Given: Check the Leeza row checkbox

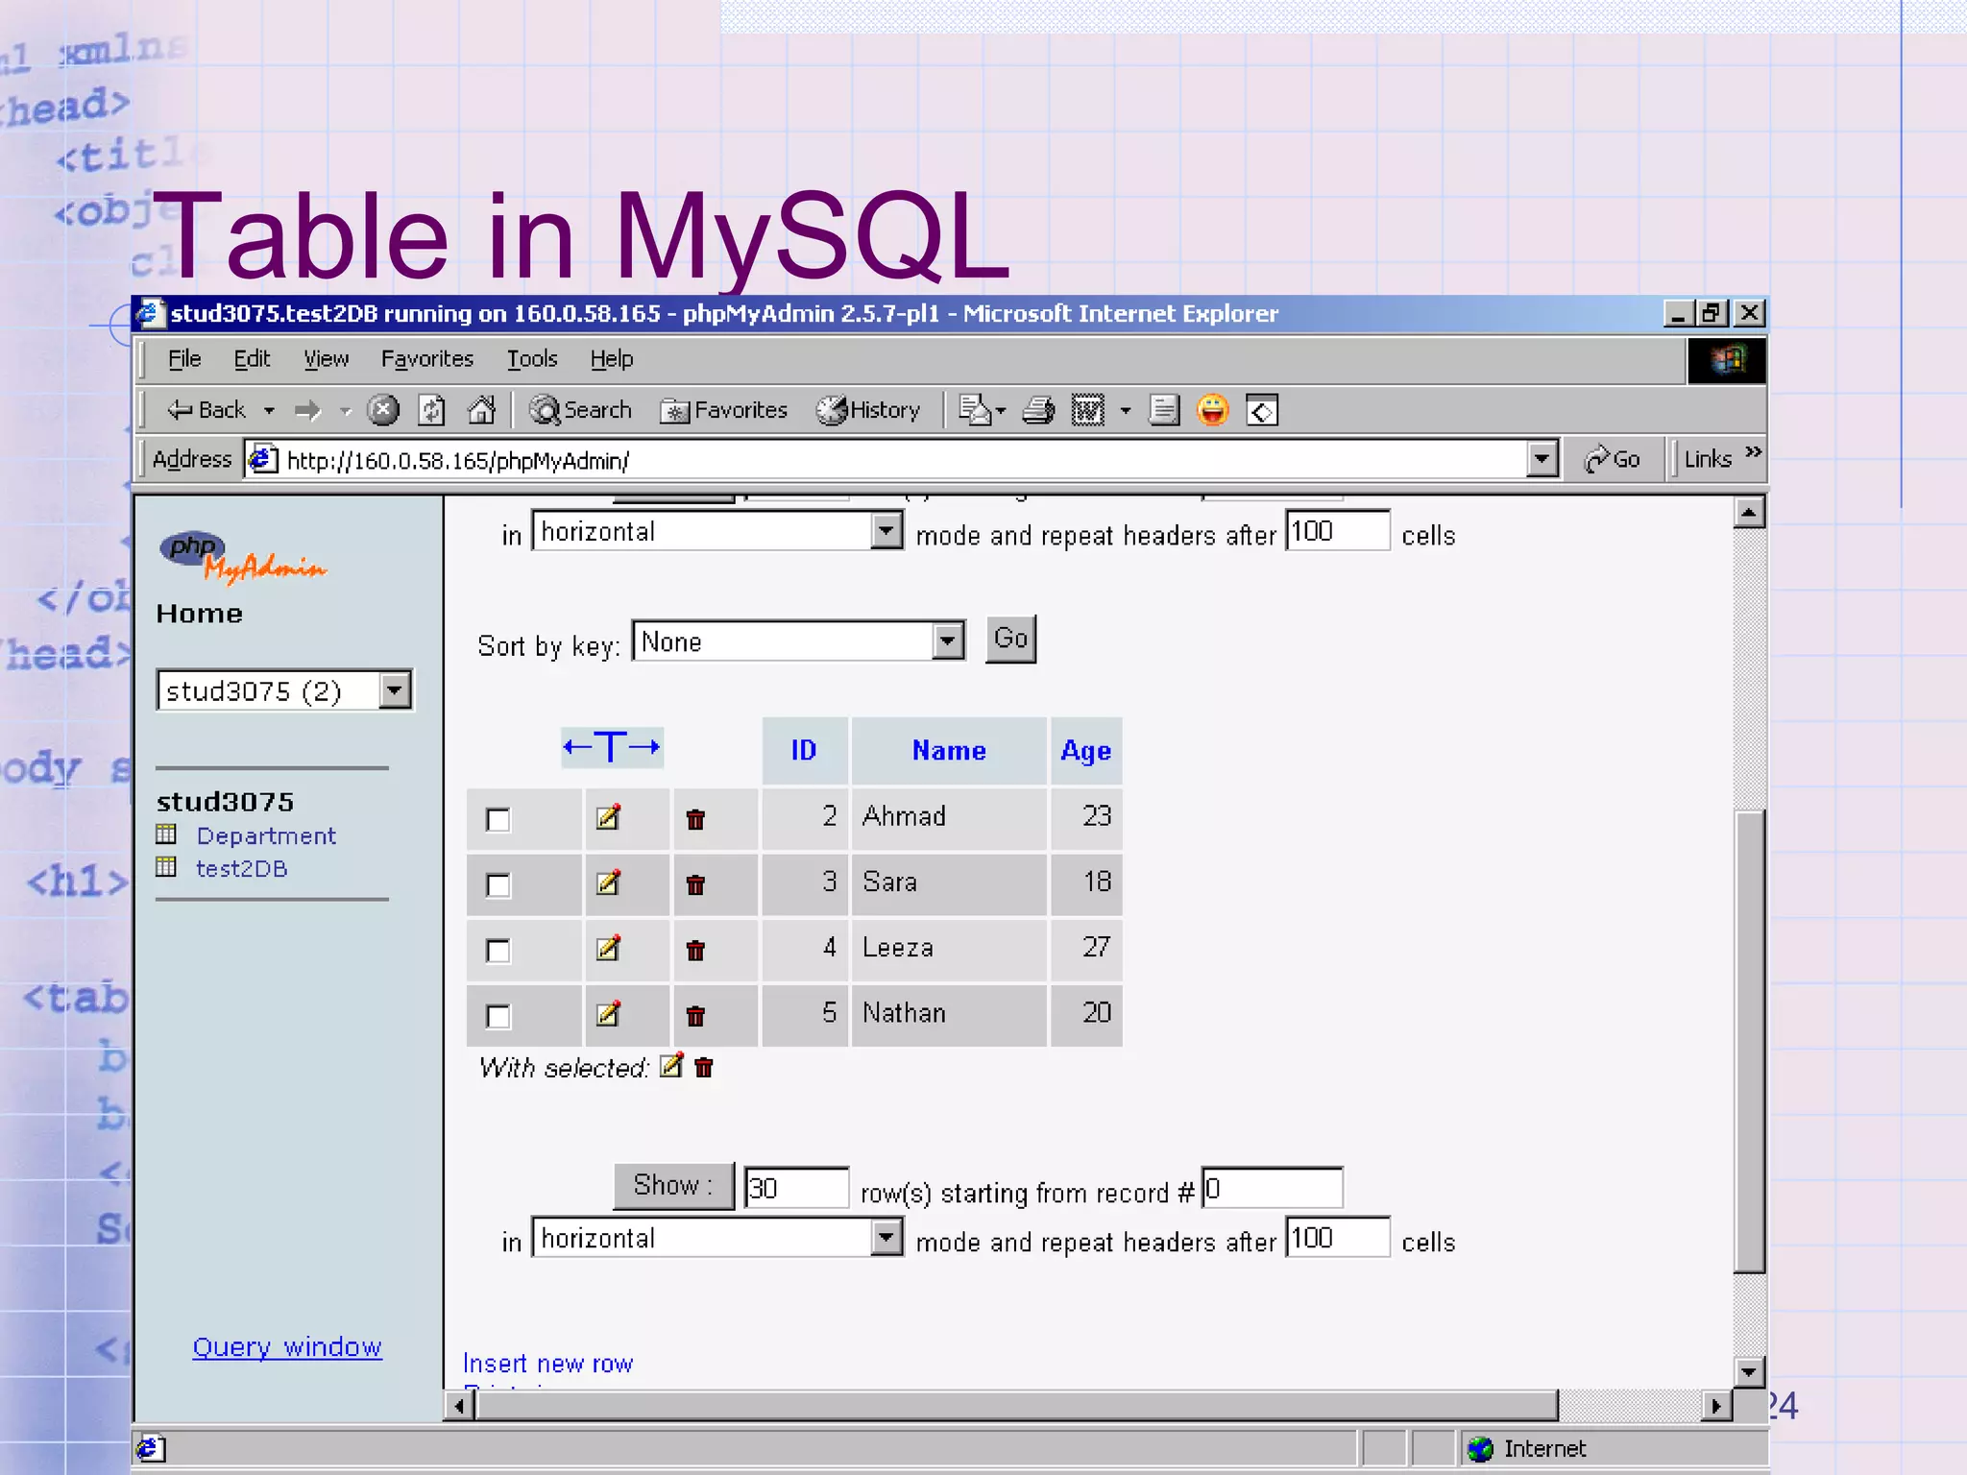Looking at the screenshot, I should click(x=498, y=951).
